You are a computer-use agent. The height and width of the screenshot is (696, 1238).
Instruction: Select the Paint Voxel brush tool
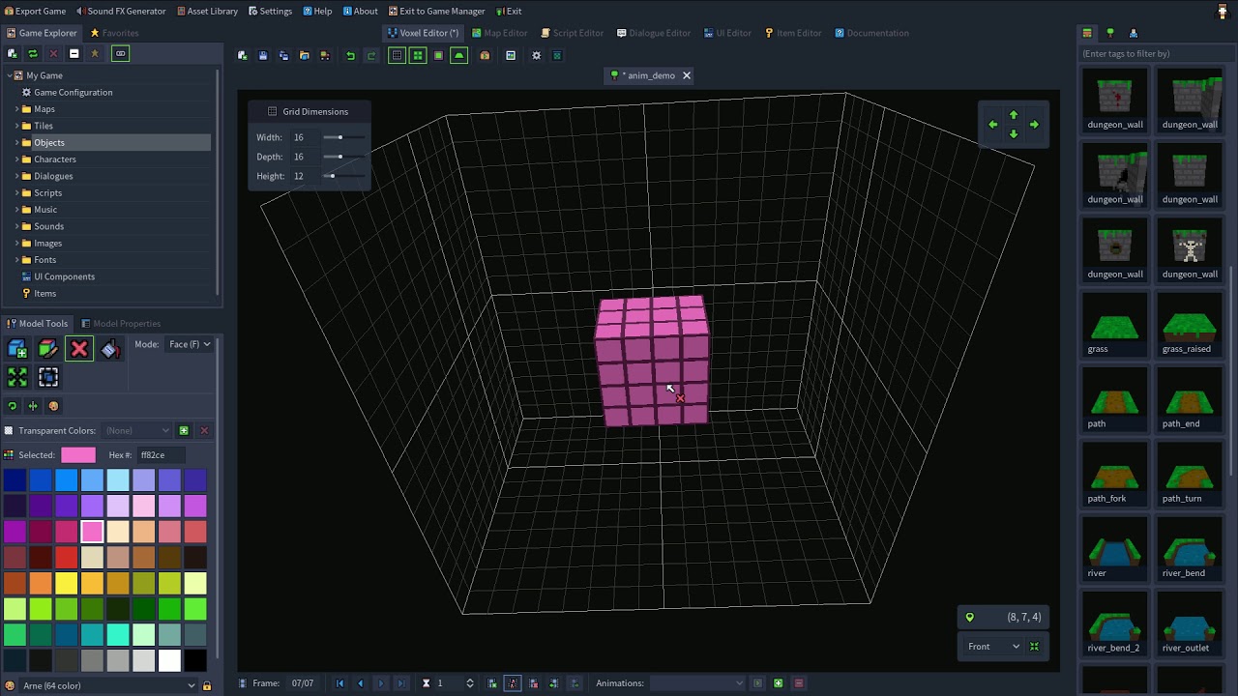[x=48, y=348]
